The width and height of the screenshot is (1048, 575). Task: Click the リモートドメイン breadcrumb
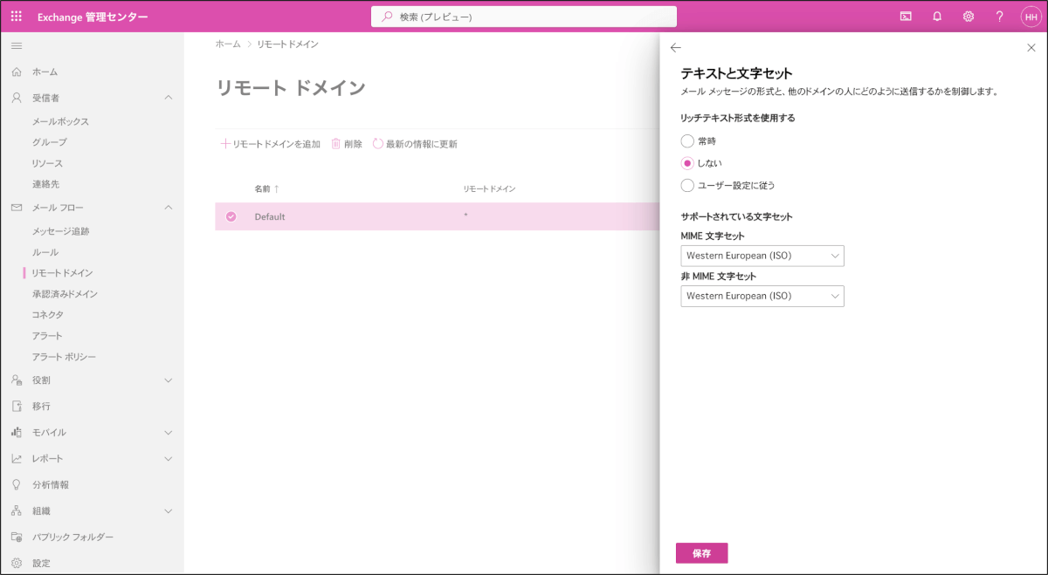coord(287,44)
